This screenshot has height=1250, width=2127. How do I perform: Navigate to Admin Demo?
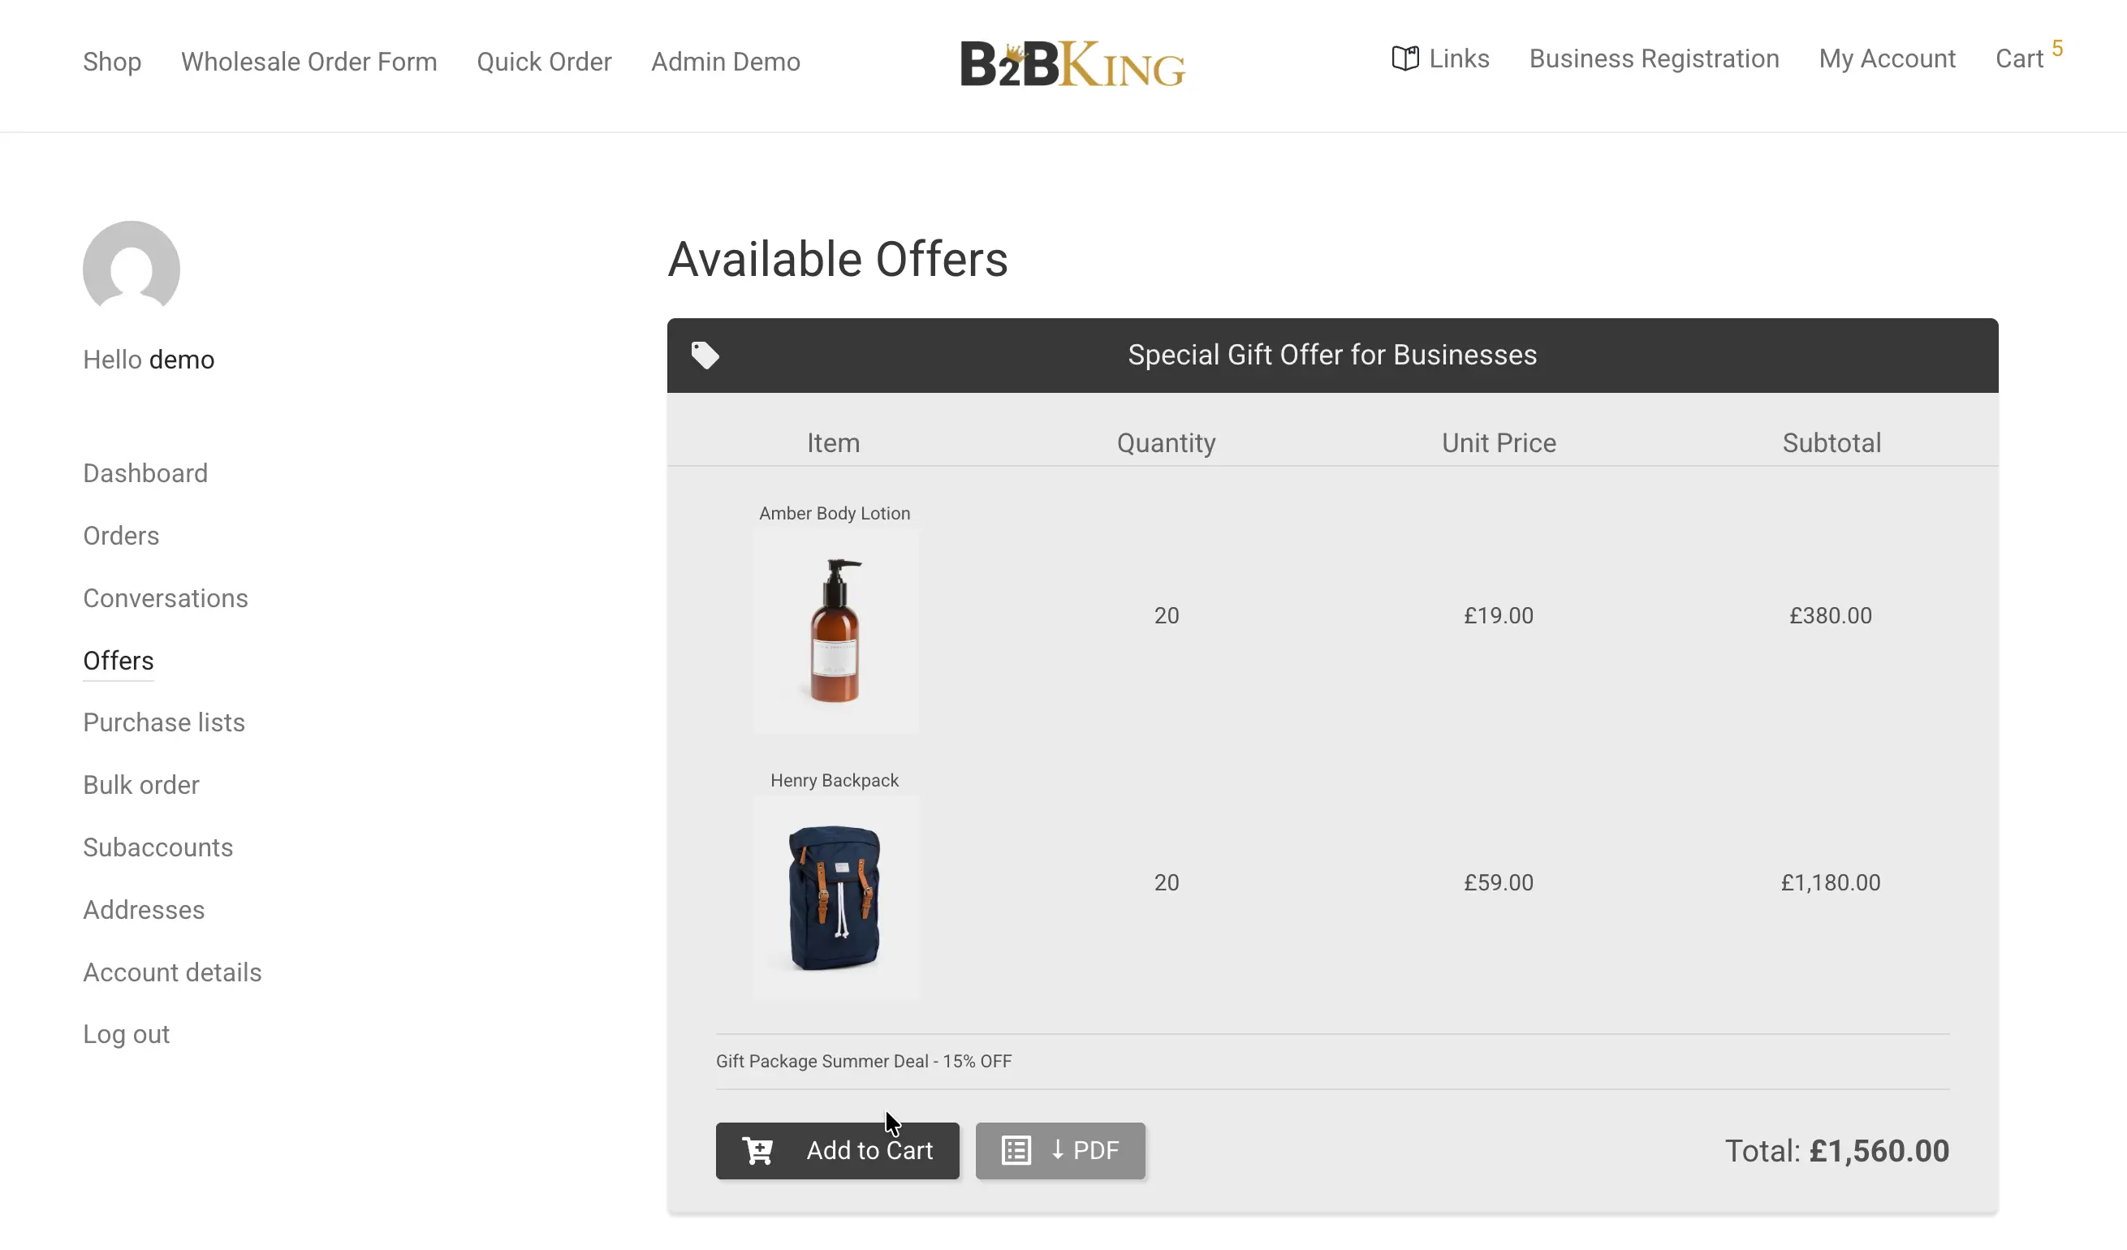725,62
